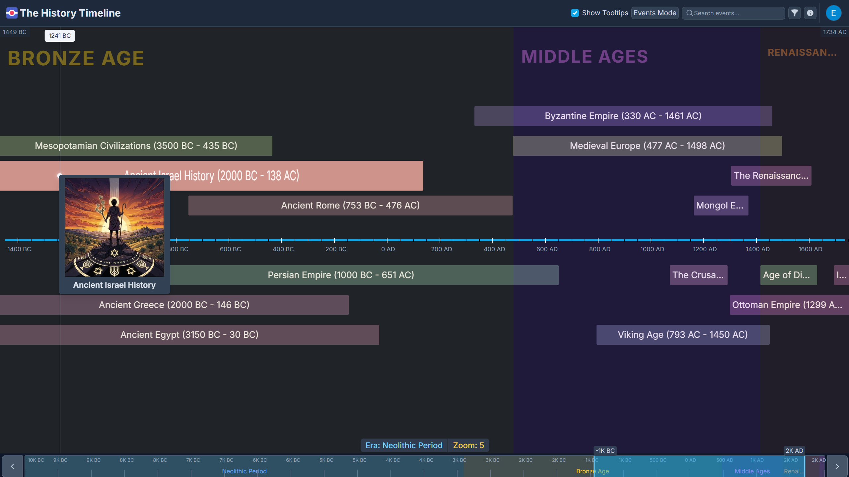The height and width of the screenshot is (477, 849).
Task: Disable the Show Tooltips checkbox
Action: click(575, 13)
